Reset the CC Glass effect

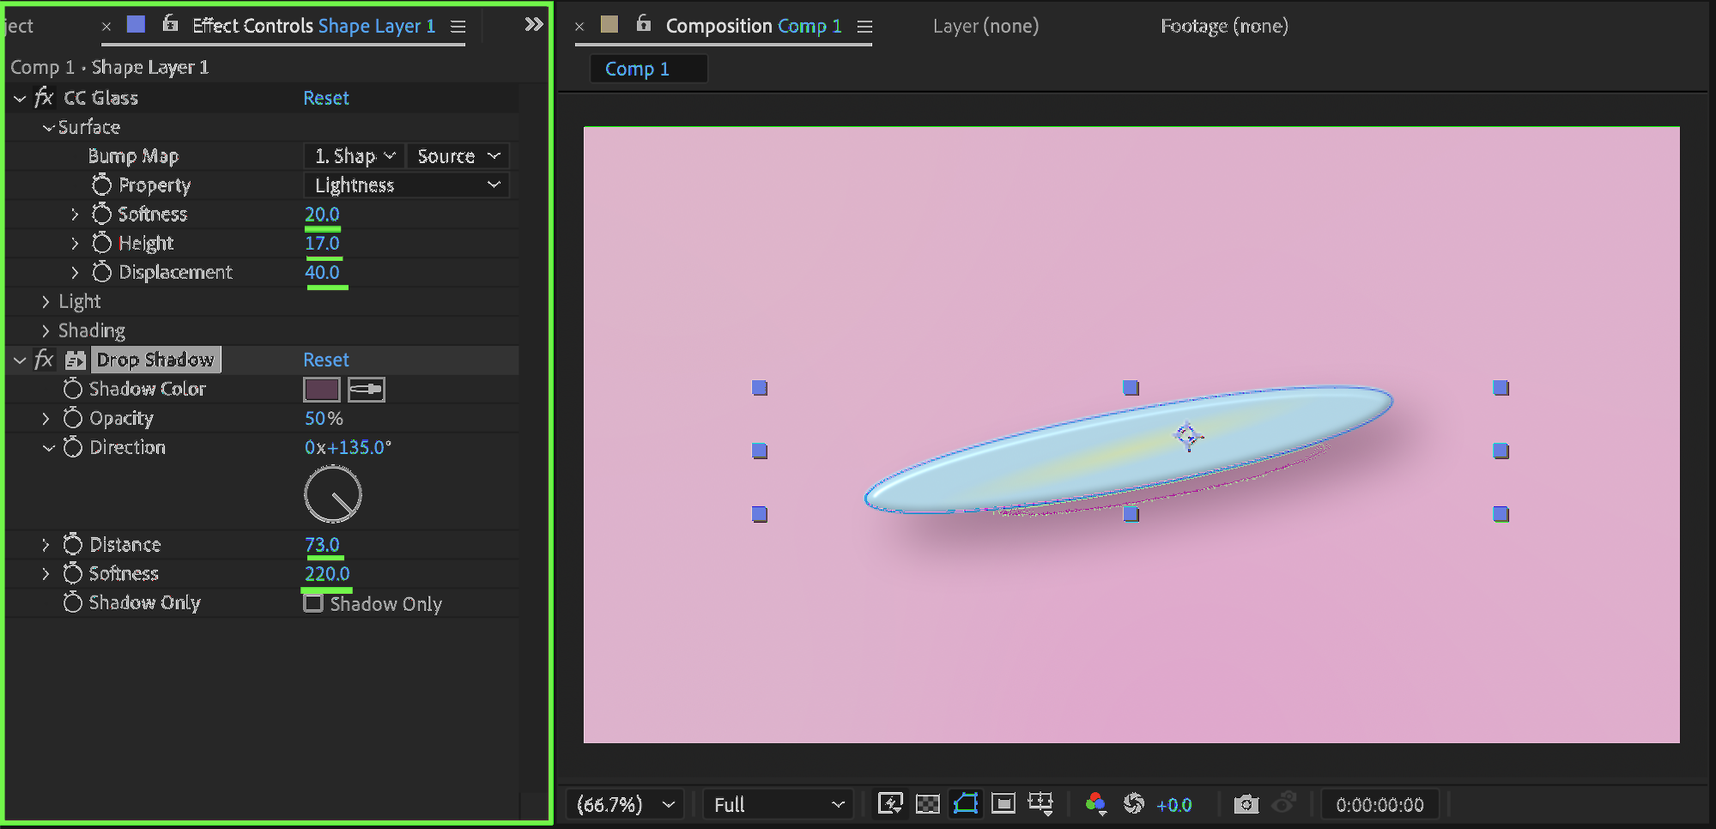[326, 99]
